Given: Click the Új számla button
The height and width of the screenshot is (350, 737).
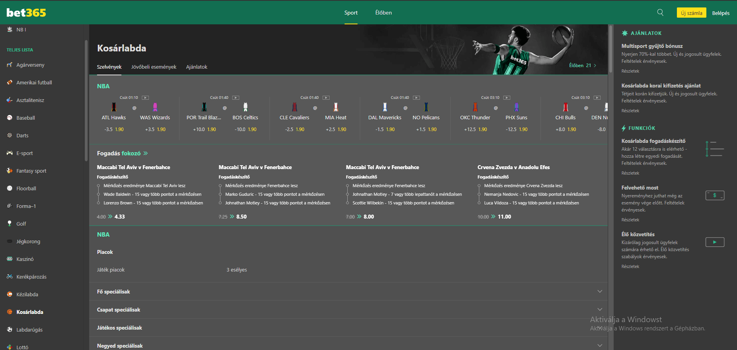Looking at the screenshot, I should click(691, 13).
